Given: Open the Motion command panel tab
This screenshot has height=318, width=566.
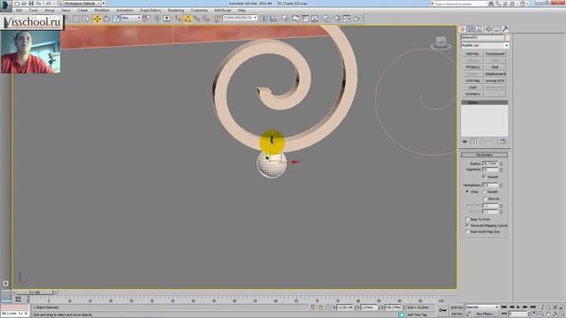Looking at the screenshot, I should tap(488, 29).
